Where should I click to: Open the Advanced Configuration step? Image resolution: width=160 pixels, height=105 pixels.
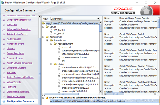18,29
